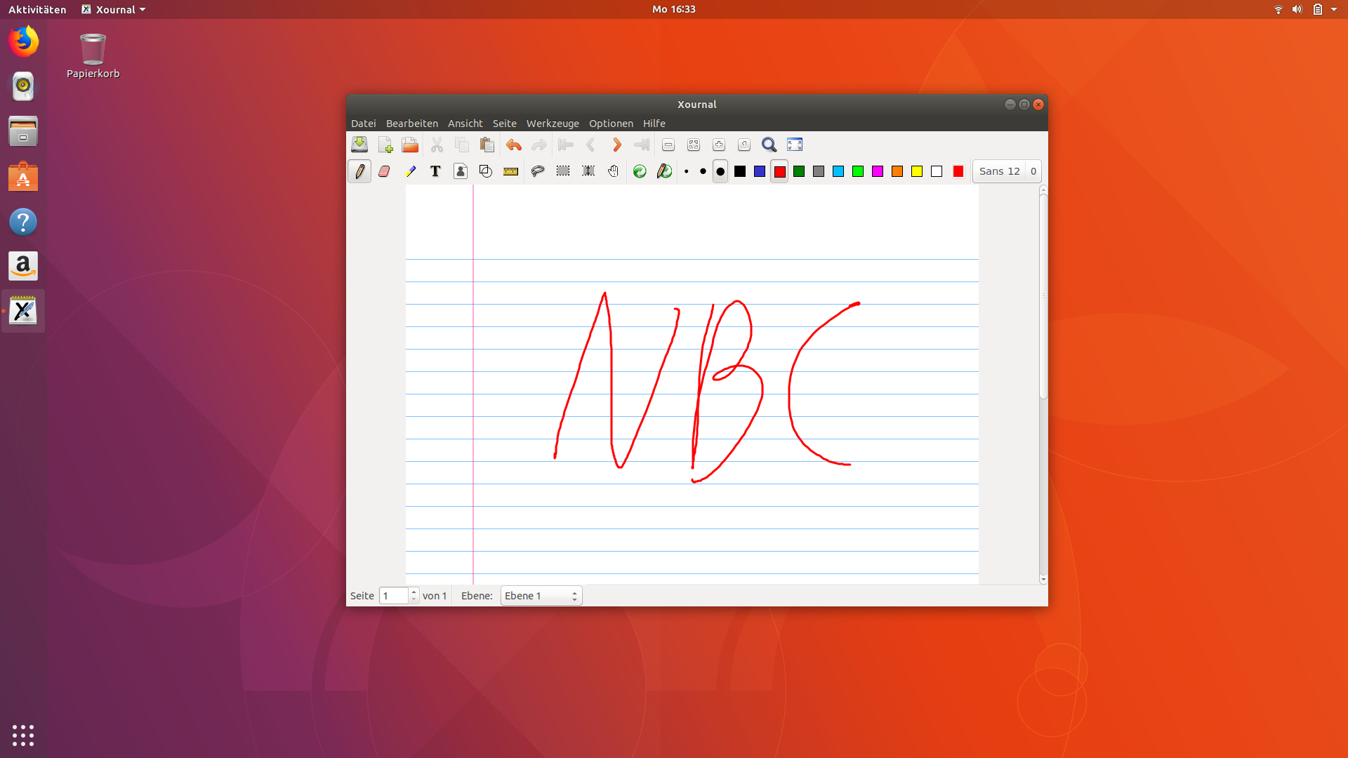Viewport: 1348px width, 758px height.
Task: Click the Sans 12 font button
Action: coord(999,171)
